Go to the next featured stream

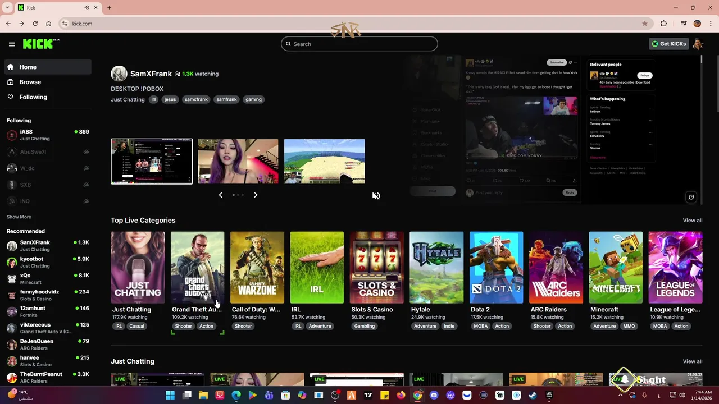coord(256,195)
